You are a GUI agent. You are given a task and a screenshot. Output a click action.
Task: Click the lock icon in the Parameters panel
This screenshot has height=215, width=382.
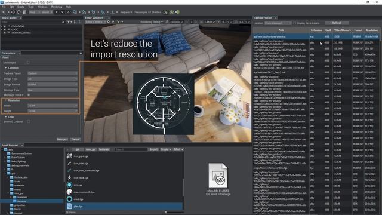click(x=81, y=53)
